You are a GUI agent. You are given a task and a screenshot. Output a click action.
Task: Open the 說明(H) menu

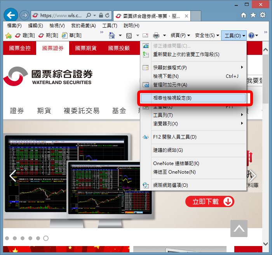tap(131, 26)
